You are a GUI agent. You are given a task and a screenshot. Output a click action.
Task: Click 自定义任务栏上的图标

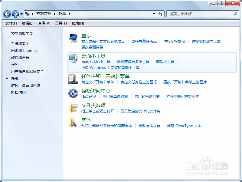pyautogui.click(x=139, y=82)
